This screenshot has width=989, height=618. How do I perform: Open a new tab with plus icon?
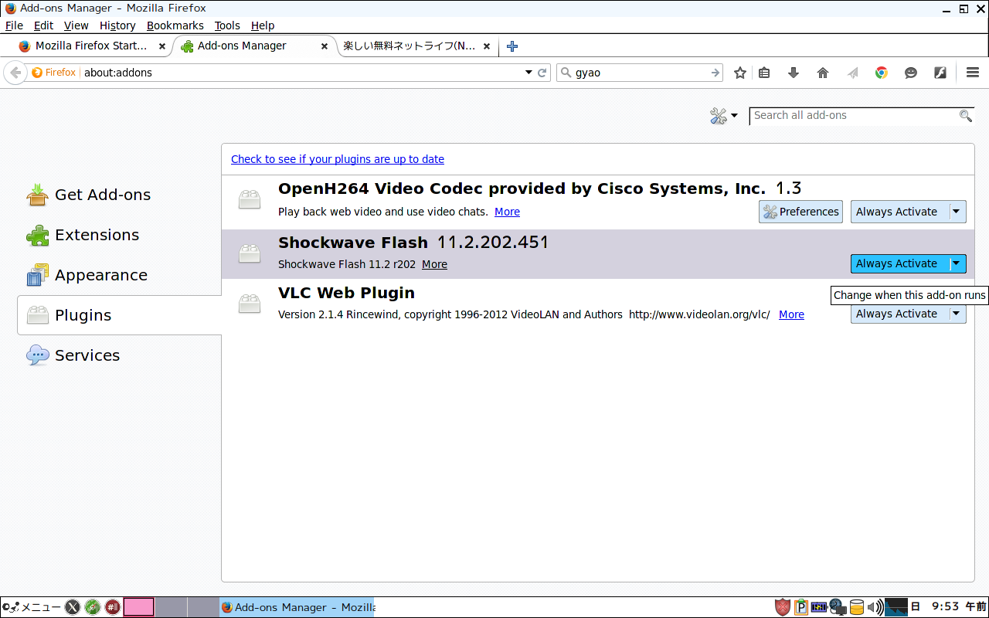pos(511,46)
